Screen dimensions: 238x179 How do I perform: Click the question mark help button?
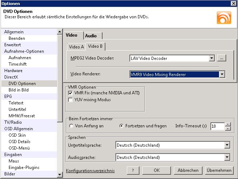[133, 170]
